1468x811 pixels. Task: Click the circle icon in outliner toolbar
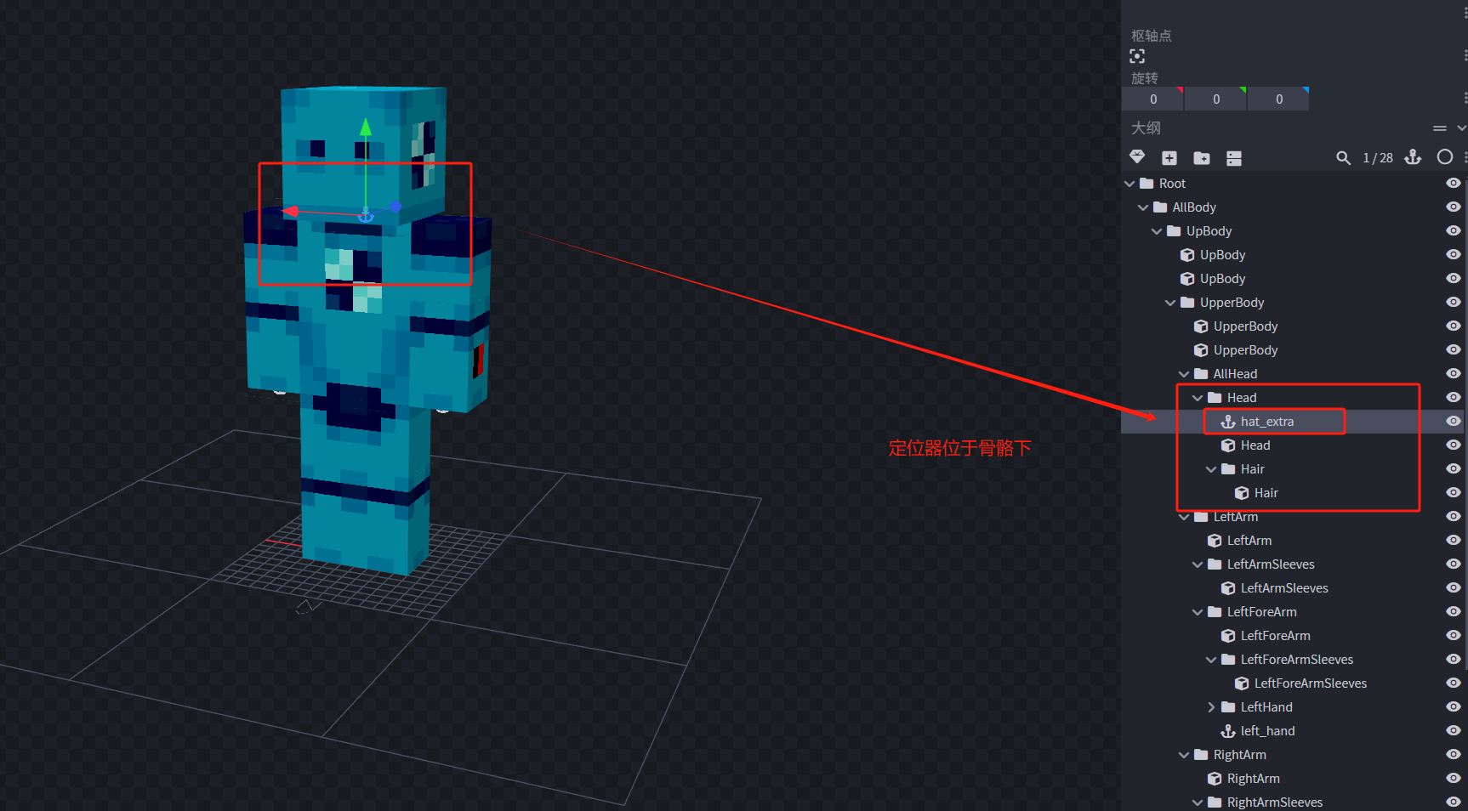1444,157
